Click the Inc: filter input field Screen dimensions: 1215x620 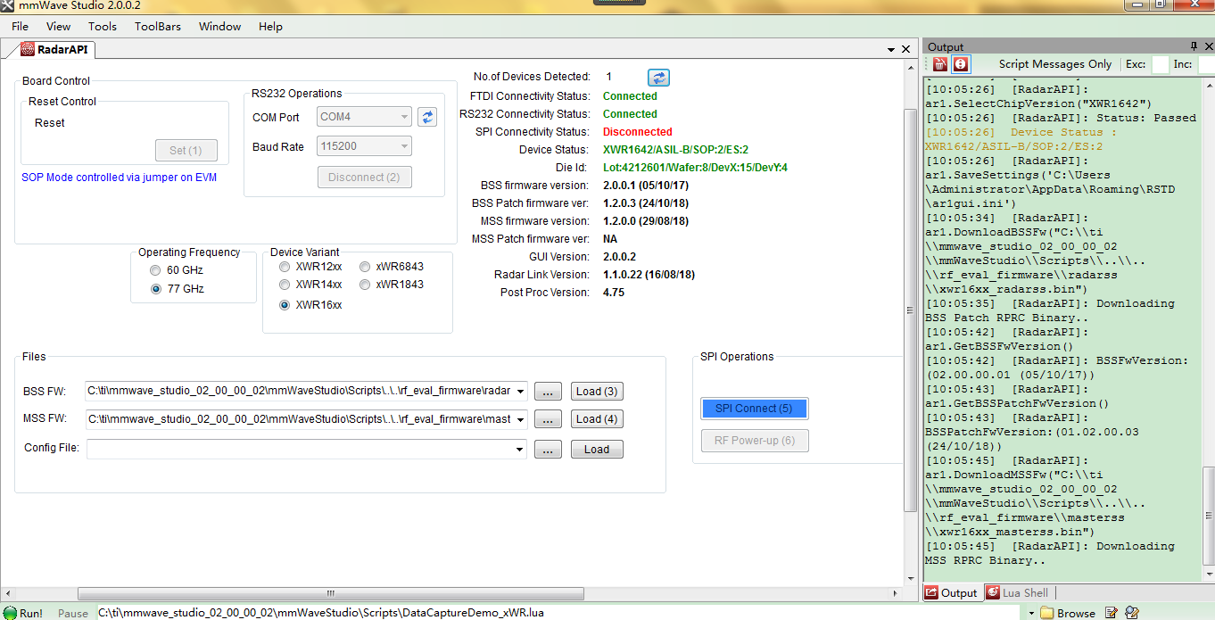pos(1206,64)
